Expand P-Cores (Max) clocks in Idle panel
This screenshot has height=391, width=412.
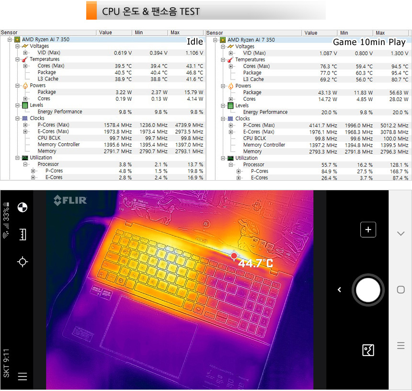[x=25, y=125]
